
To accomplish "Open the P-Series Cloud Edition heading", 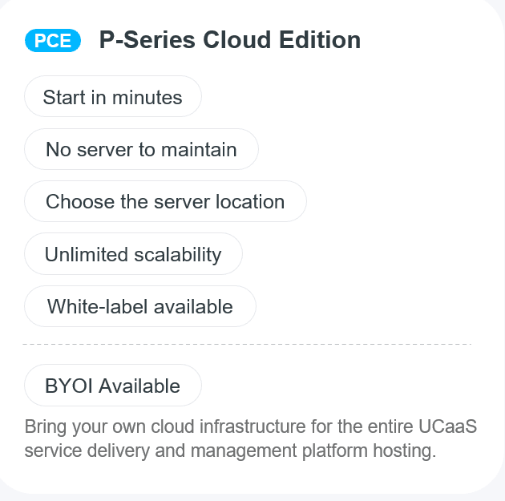I will (230, 40).
